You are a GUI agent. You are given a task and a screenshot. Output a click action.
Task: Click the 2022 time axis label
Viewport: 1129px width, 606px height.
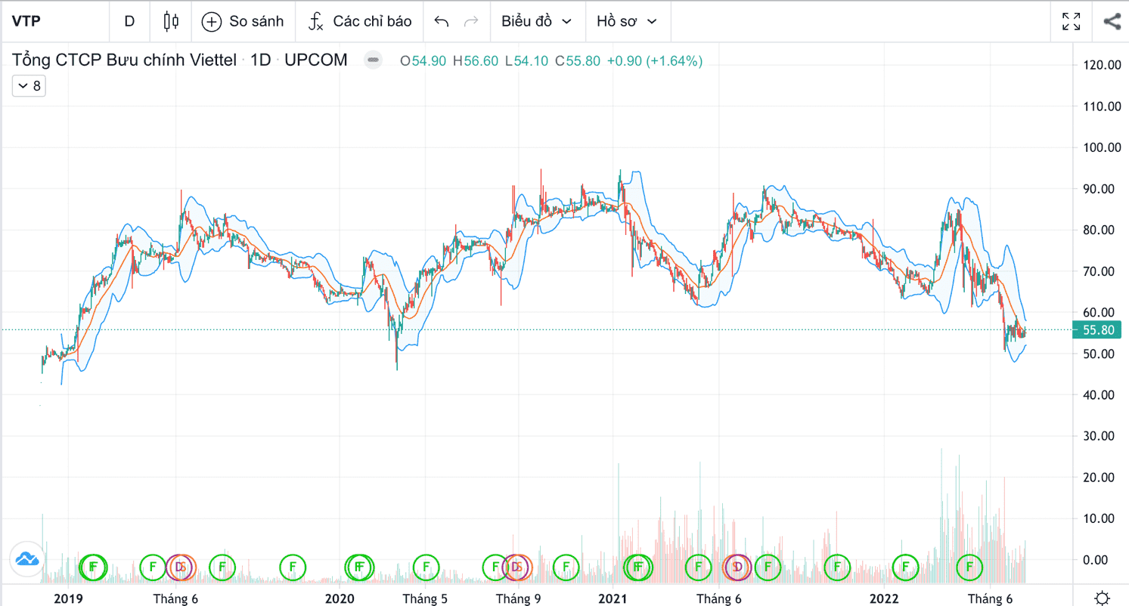tap(883, 598)
